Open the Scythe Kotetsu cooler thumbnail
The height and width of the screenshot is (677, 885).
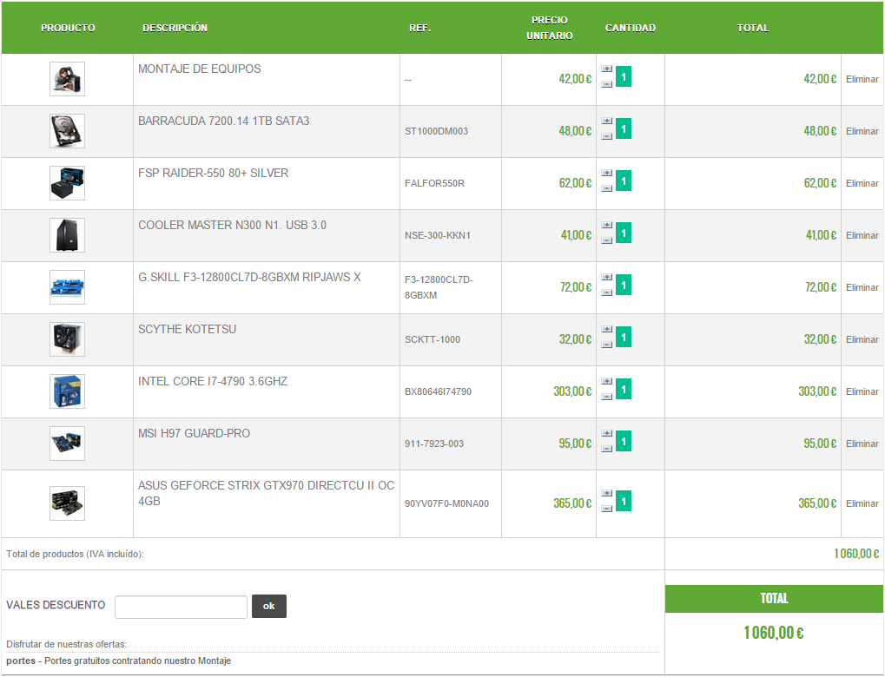[67, 339]
